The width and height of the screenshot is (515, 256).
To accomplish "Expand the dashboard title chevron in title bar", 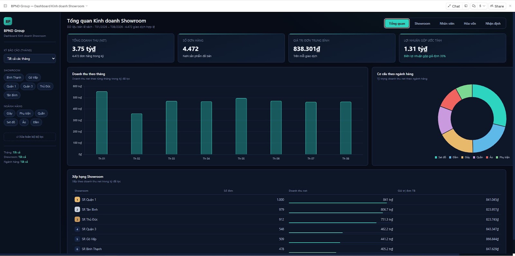I will (87, 6).
